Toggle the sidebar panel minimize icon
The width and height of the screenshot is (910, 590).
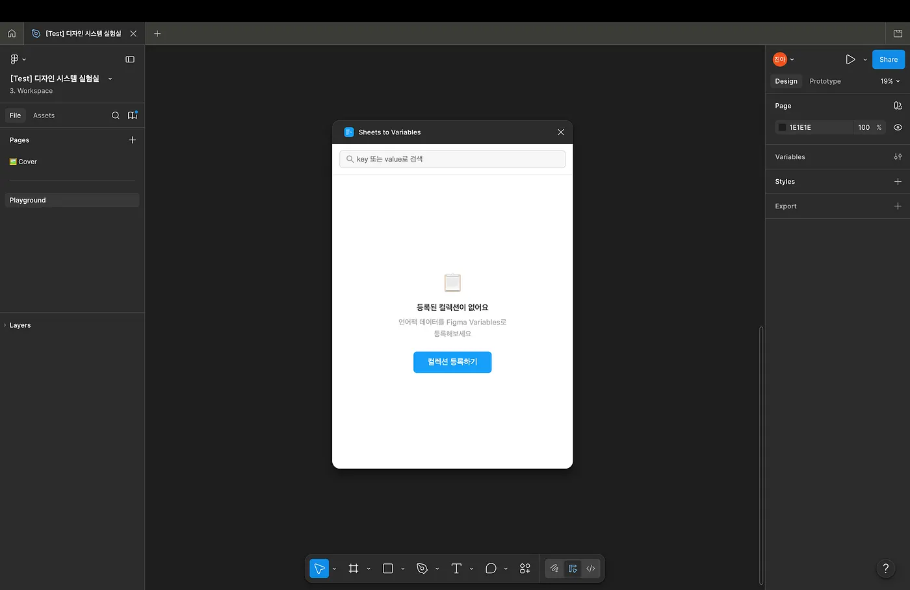pyautogui.click(x=130, y=59)
